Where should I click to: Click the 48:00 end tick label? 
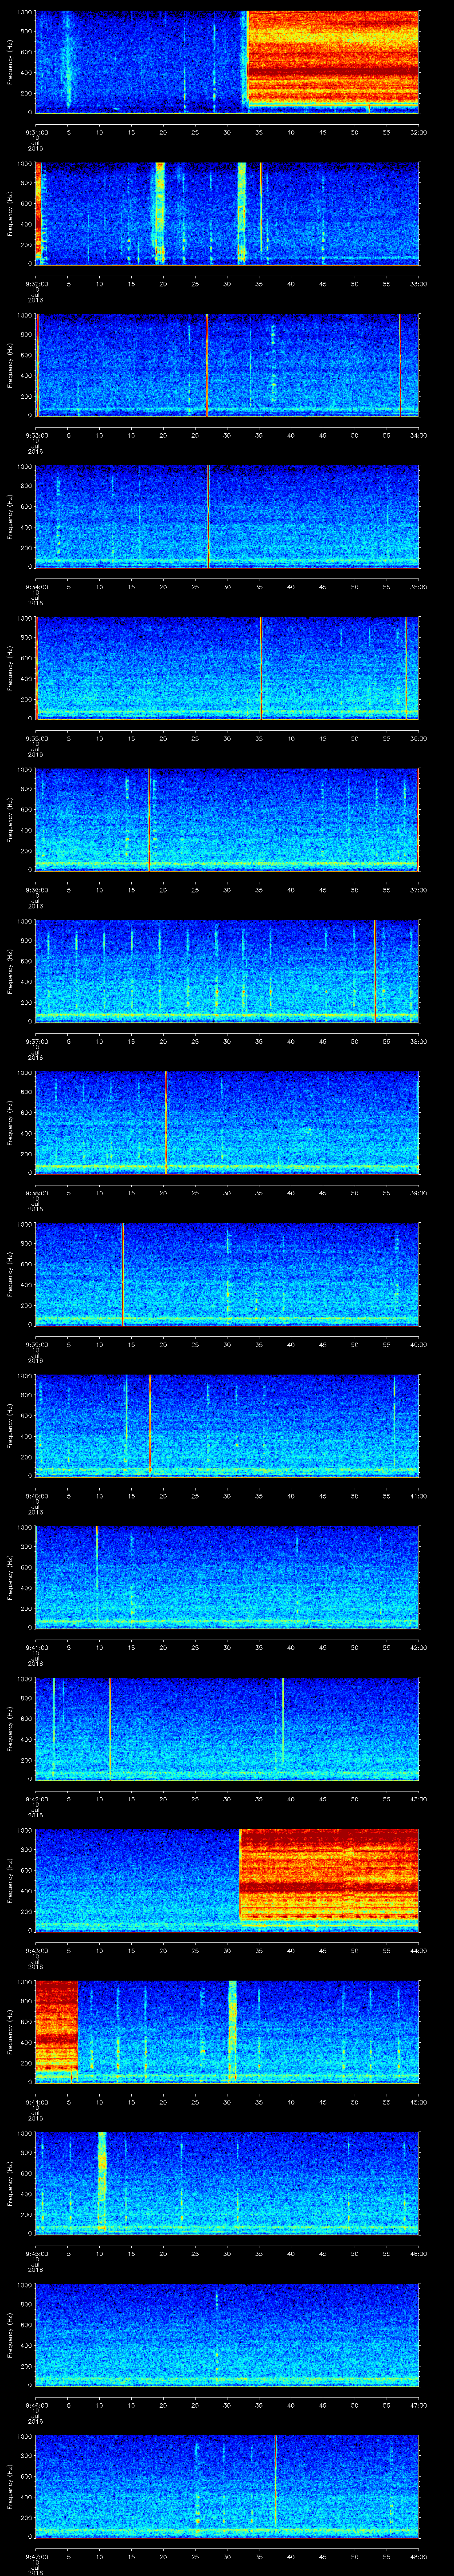(x=418, y=2557)
